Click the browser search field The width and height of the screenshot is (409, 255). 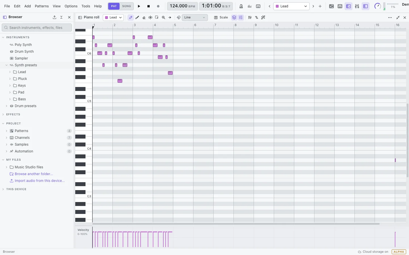click(37, 27)
